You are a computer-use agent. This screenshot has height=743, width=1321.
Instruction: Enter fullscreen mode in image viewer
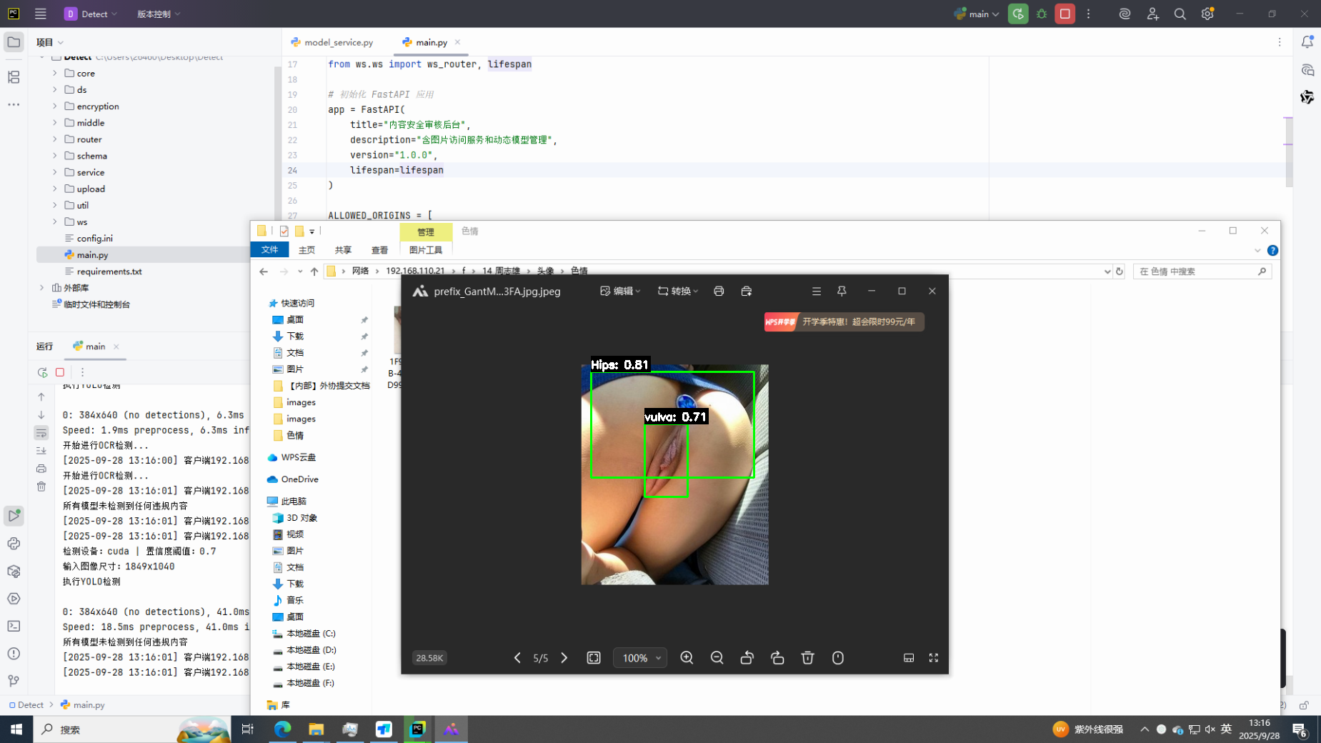(933, 658)
